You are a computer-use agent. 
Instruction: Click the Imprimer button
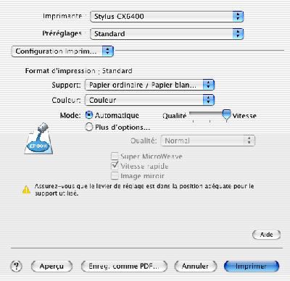(x=252, y=267)
